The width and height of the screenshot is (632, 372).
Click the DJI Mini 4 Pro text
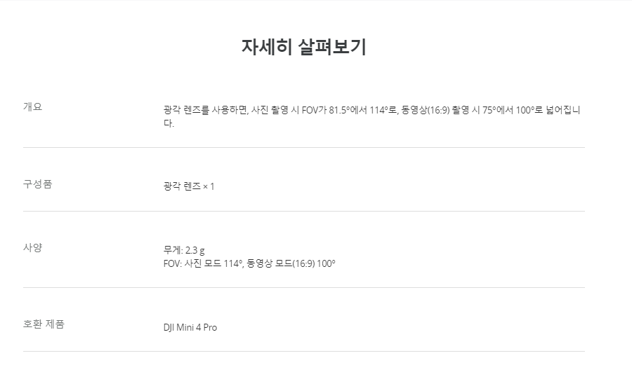pyautogui.click(x=190, y=327)
